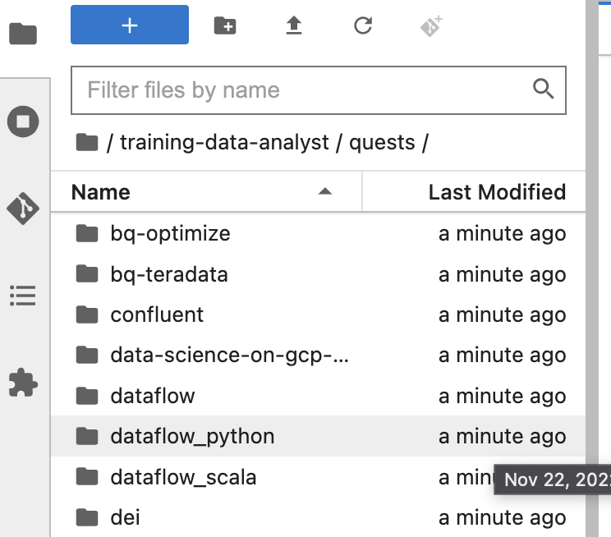Open the Git sidebar panel
Screen dimensions: 611x537
(x=23, y=209)
